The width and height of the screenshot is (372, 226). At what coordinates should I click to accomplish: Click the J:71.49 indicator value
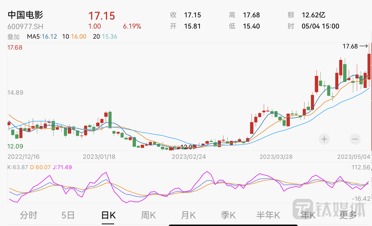tap(62, 167)
